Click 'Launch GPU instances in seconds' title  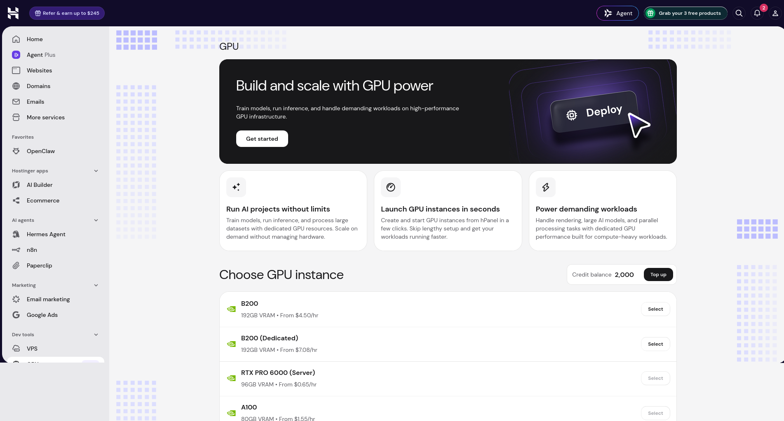pyautogui.click(x=440, y=209)
